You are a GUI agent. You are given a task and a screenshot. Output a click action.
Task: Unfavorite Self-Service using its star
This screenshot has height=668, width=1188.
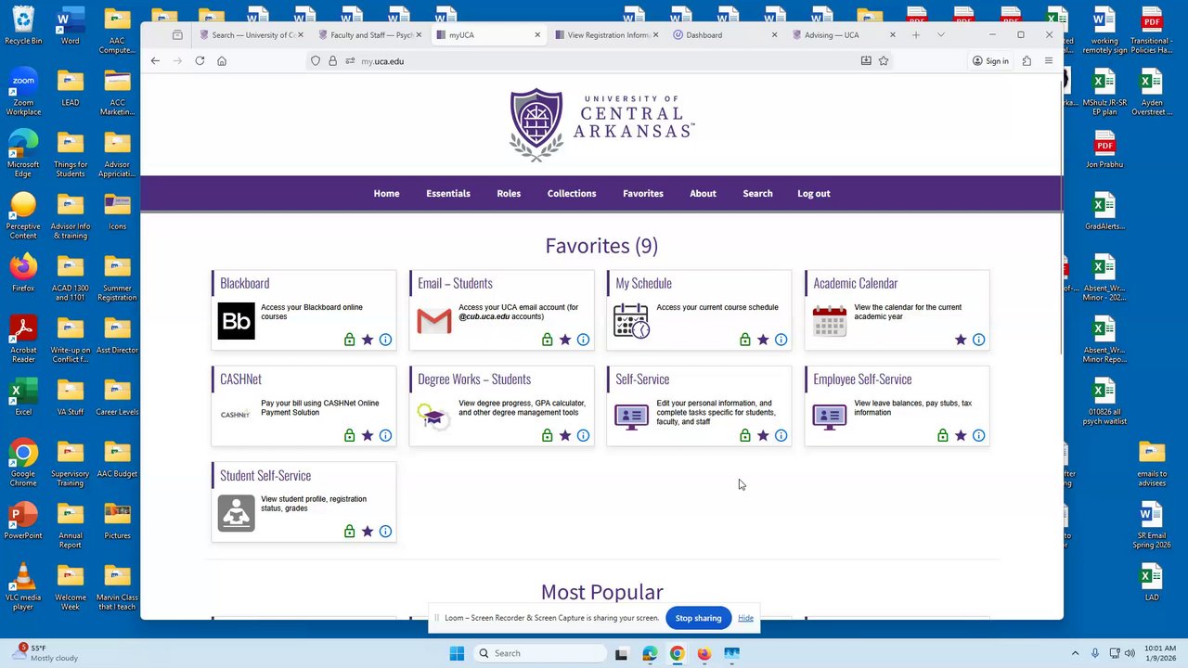(763, 435)
